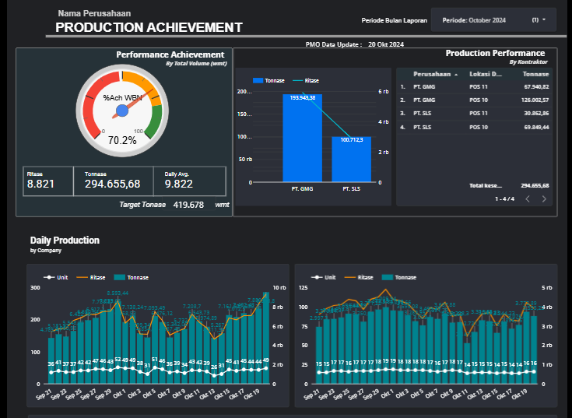Click the Ritase 8.821 scorecard
The width and height of the screenshot is (572, 418).
tap(47, 181)
